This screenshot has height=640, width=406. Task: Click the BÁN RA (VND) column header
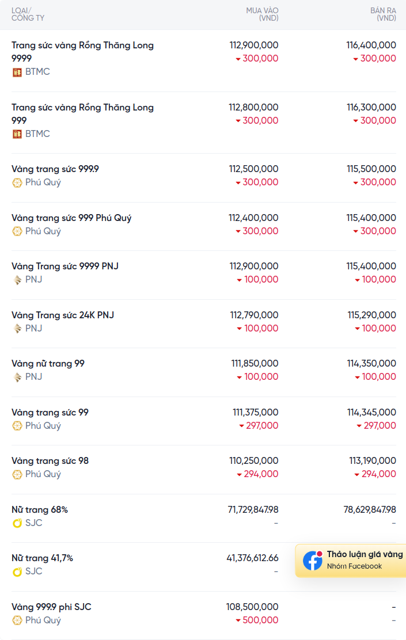(x=383, y=14)
